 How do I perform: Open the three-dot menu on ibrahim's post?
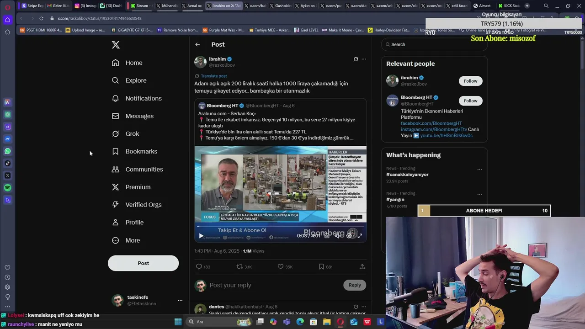[364, 59]
